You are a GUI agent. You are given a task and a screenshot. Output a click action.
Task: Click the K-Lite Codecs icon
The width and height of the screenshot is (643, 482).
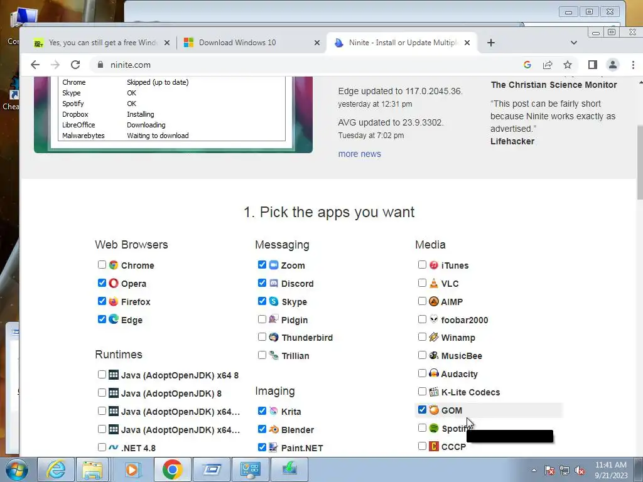click(434, 392)
